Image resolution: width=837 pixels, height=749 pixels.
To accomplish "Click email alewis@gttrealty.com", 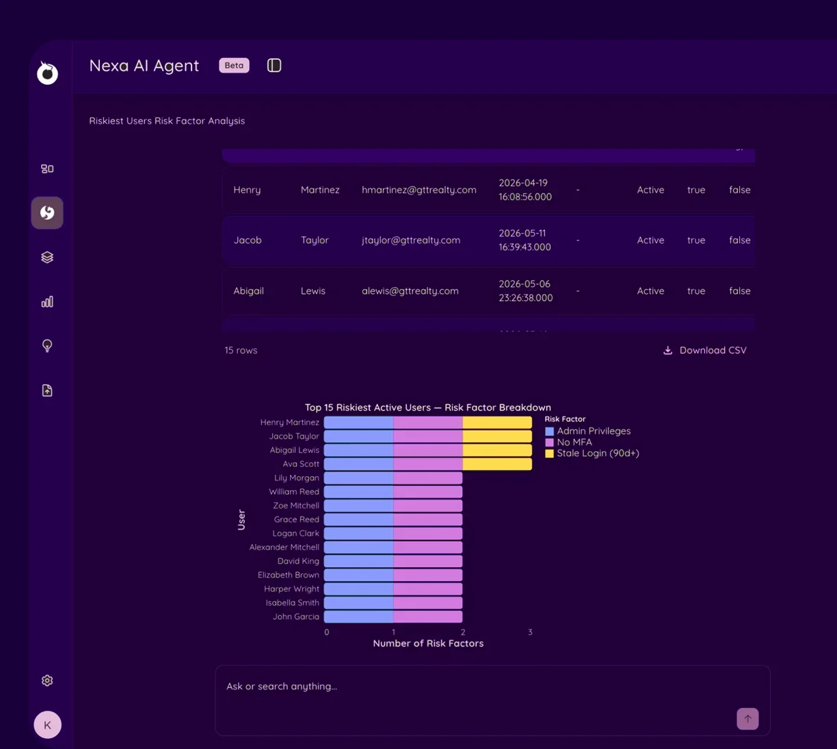I will click(410, 291).
